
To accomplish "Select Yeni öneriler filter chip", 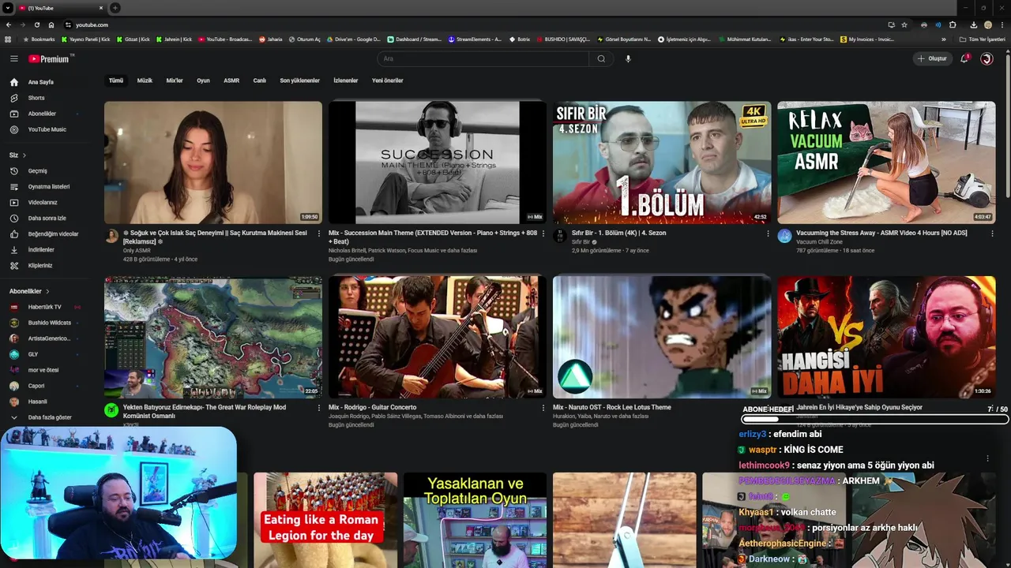I will pos(388,80).
